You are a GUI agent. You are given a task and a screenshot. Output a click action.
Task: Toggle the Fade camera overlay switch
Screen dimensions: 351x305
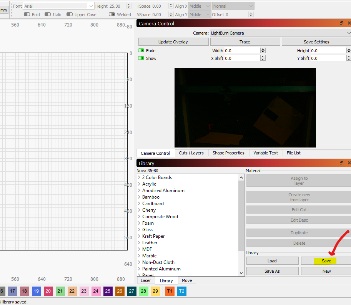tap(141, 51)
